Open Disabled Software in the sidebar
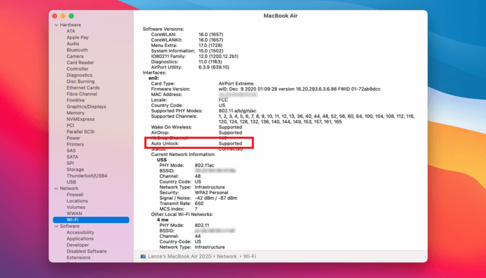This screenshot has height=278, width=486. coord(86,252)
